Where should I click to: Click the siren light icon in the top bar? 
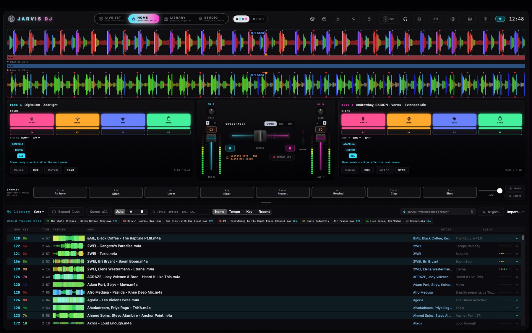pyautogui.click(x=338, y=19)
